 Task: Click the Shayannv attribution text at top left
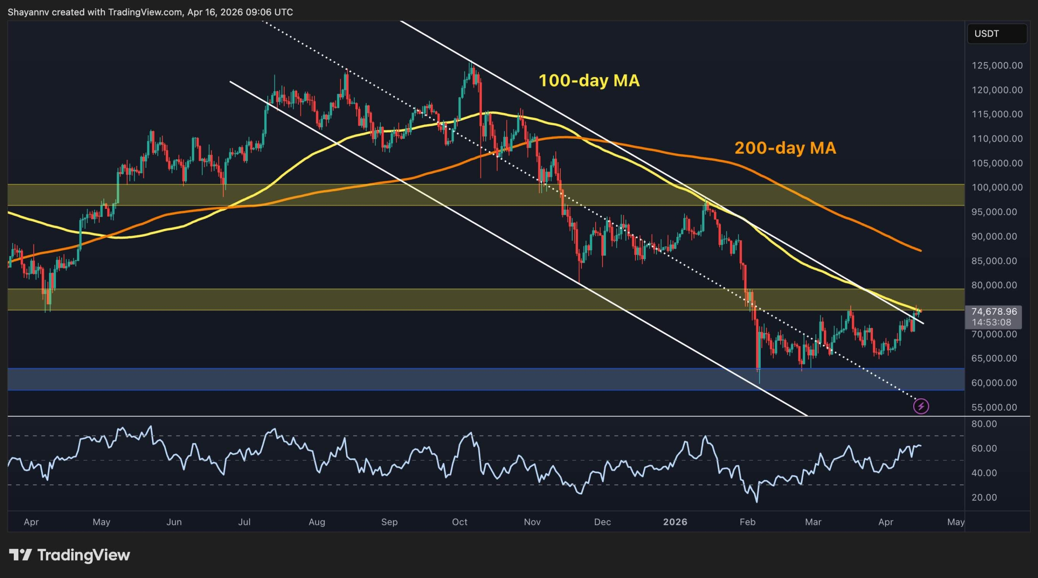[x=28, y=12]
